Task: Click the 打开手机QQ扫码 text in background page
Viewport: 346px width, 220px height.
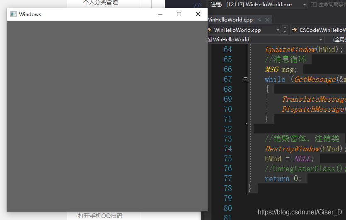Action: click(100, 216)
